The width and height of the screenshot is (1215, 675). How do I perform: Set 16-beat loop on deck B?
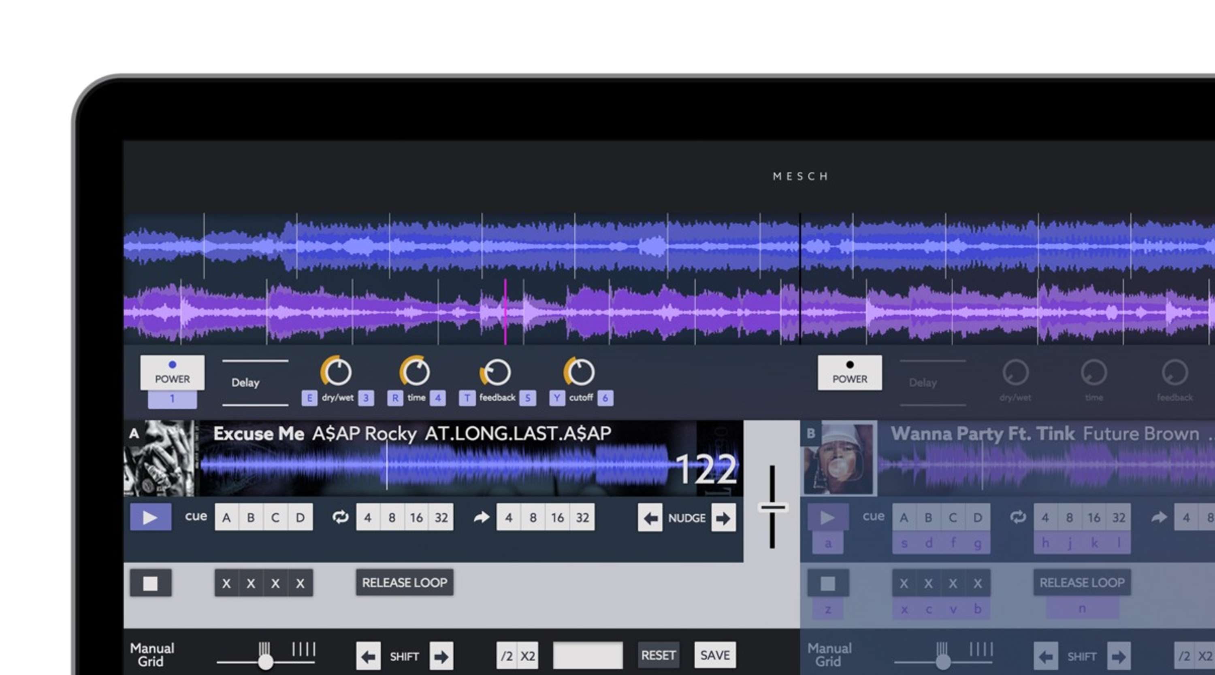coord(1094,517)
